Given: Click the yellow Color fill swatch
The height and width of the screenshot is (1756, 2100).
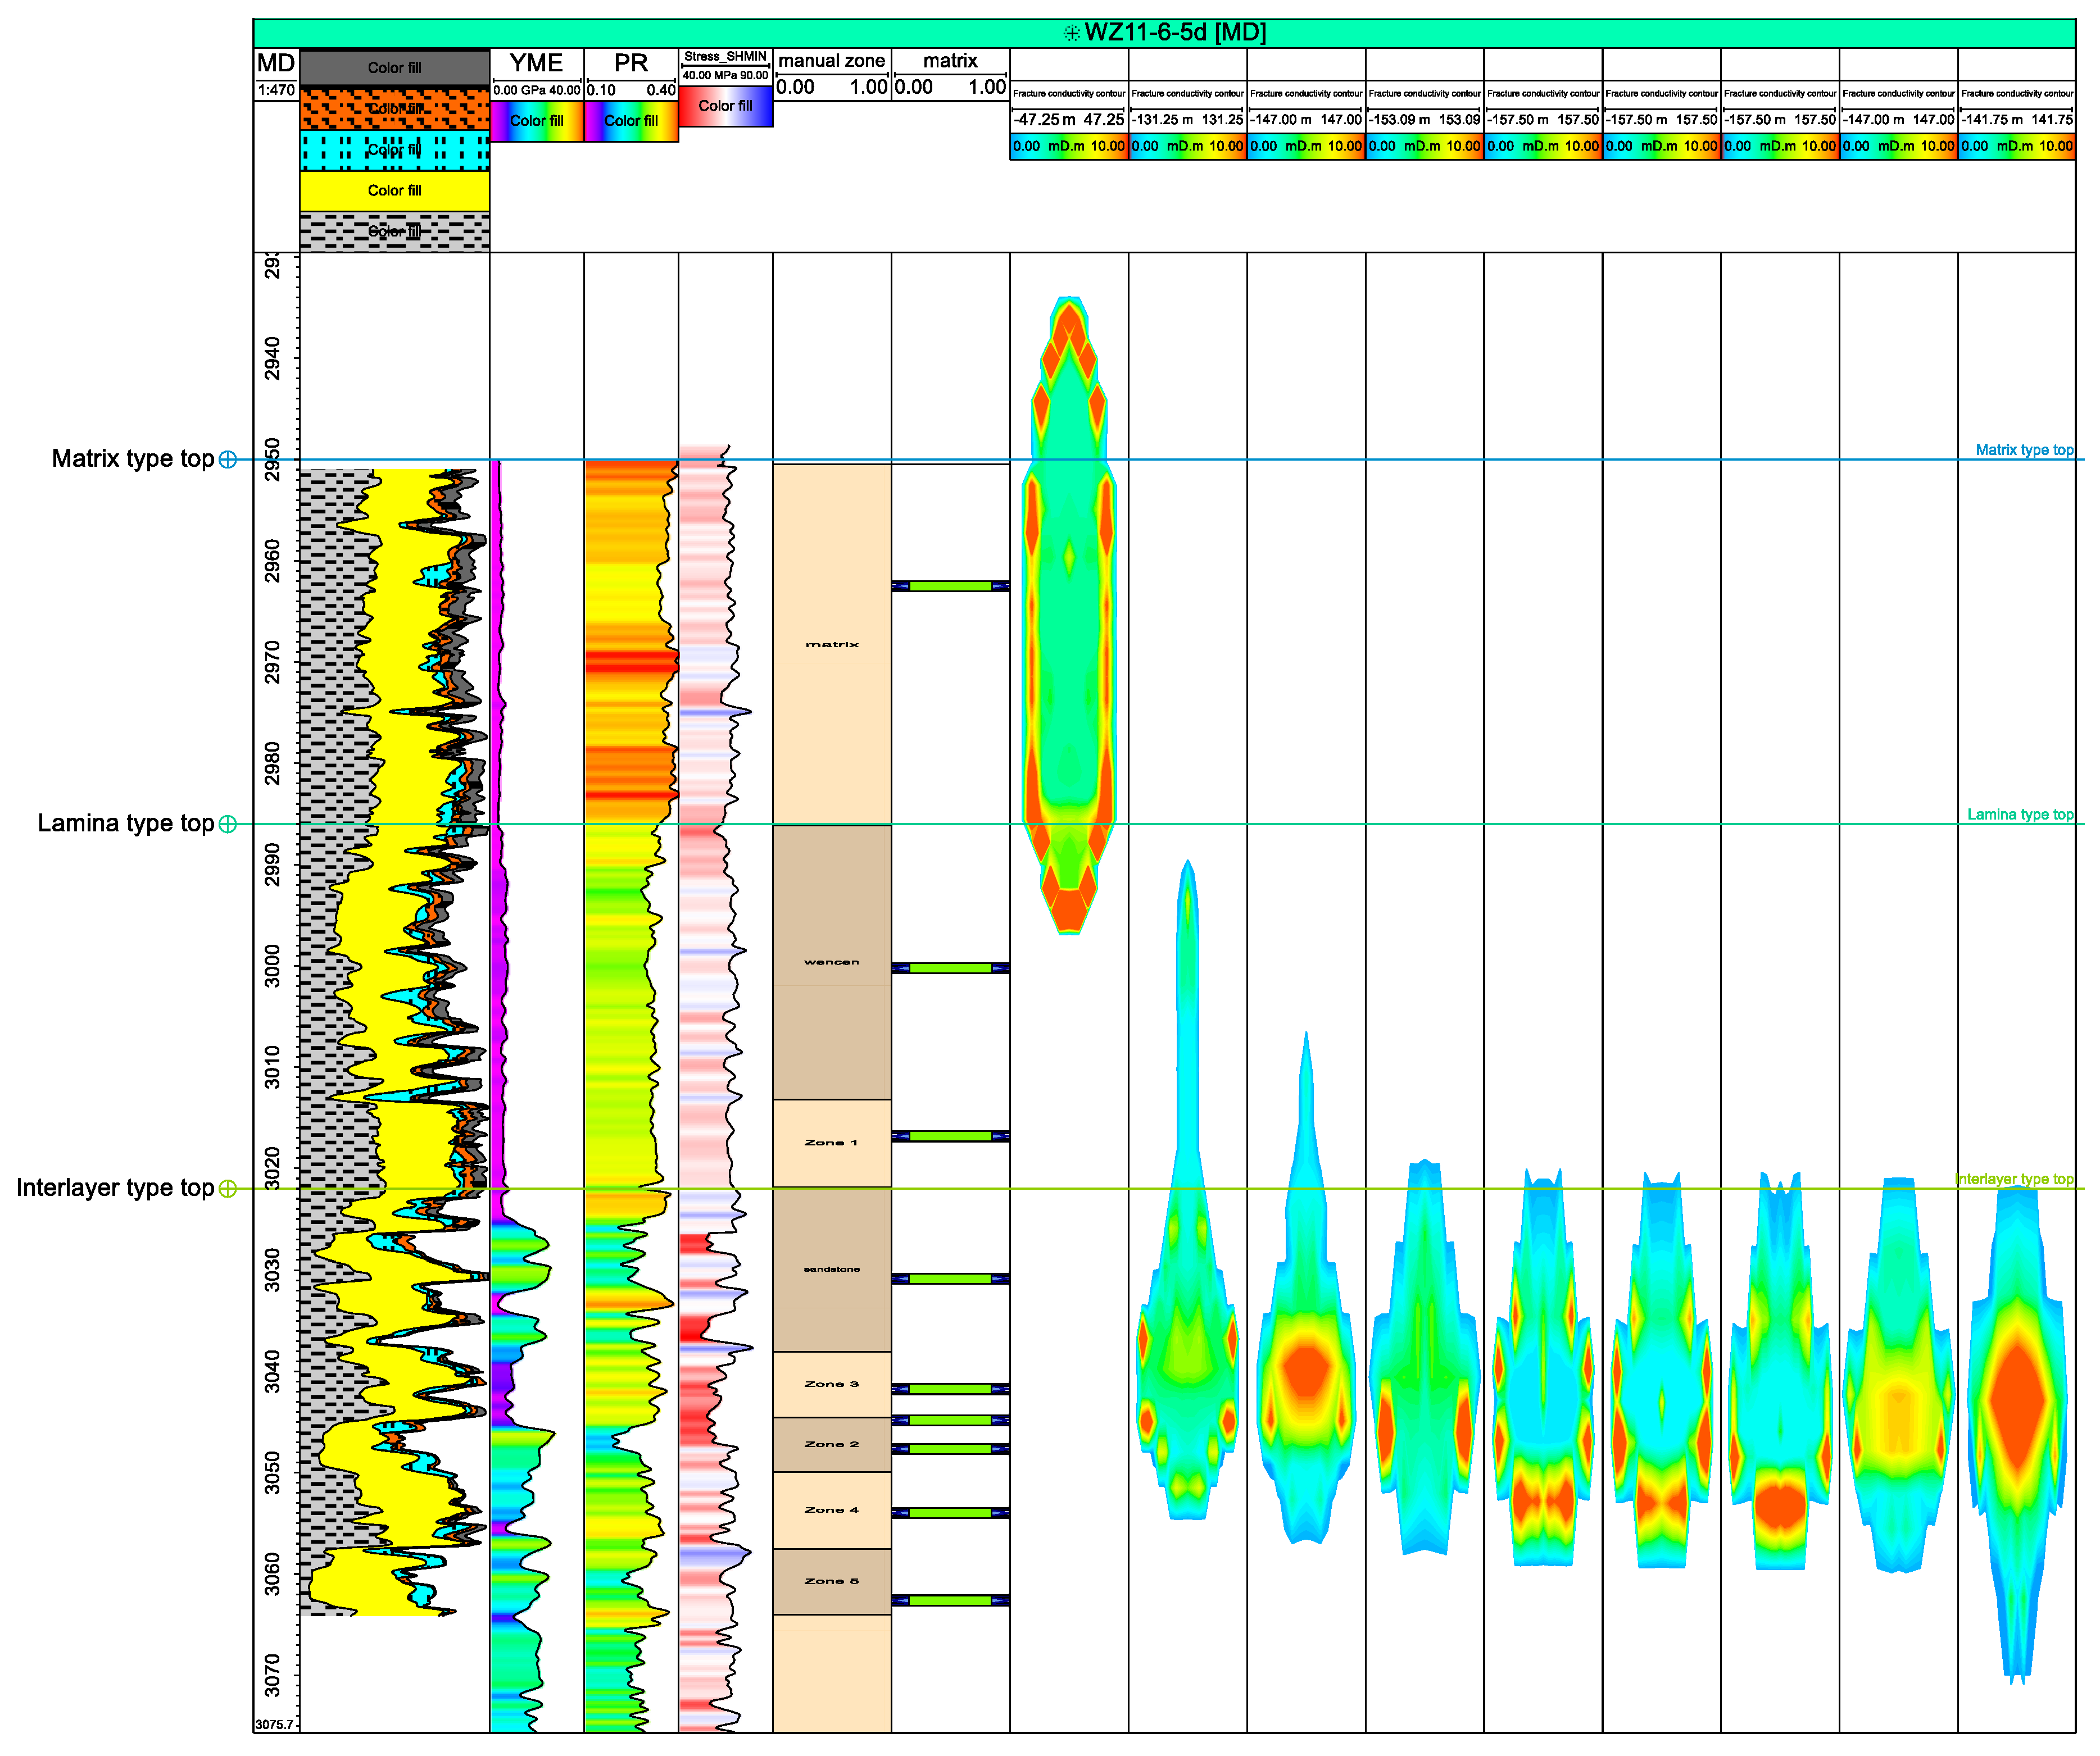Looking at the screenshot, I should click(x=394, y=190).
